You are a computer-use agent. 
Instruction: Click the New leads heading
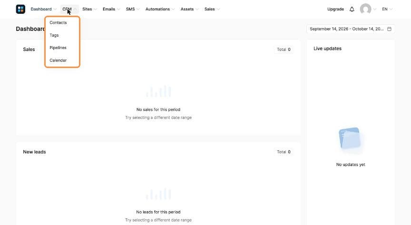coord(34,152)
